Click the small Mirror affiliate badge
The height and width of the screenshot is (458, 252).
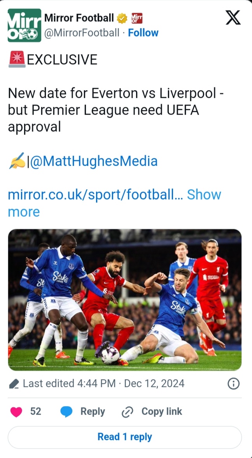[x=137, y=18]
